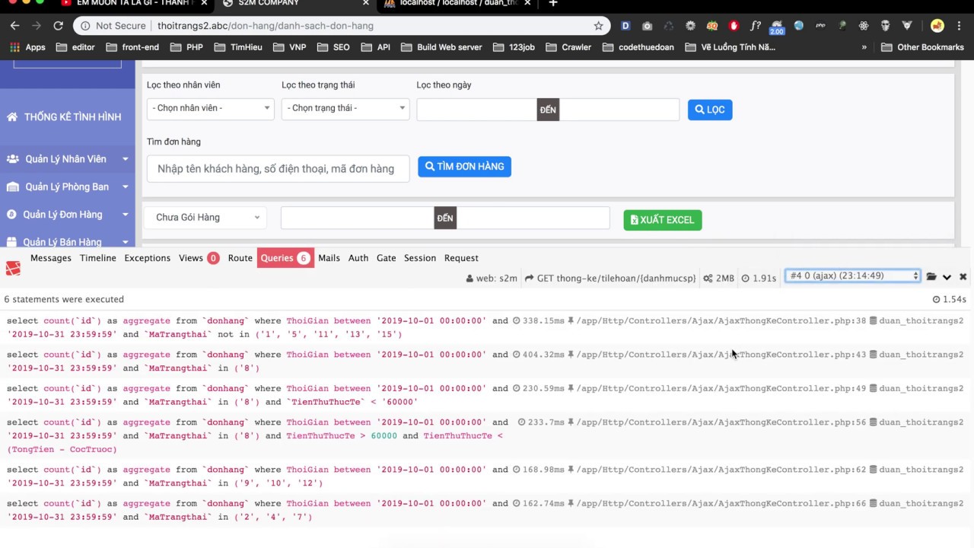Click the Vue devtools V extension icon
This screenshot has height=548, width=974.
point(907,26)
